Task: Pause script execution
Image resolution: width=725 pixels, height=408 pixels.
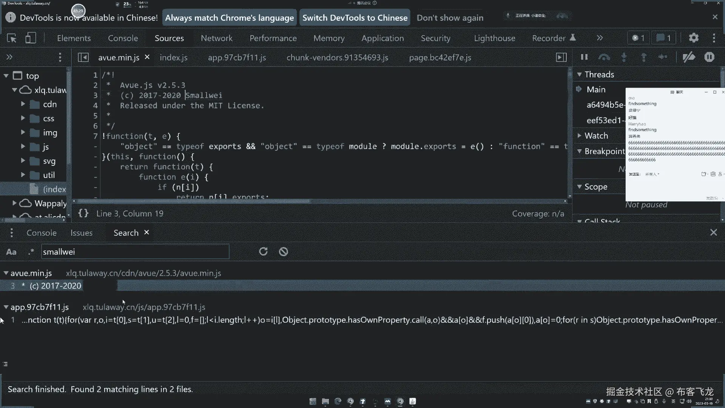Action: pos(584,57)
